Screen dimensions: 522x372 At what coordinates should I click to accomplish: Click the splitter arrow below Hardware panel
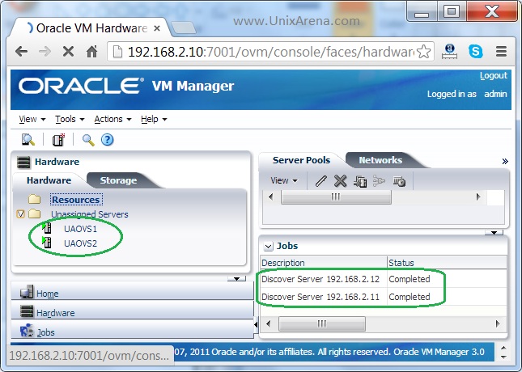pos(236,278)
